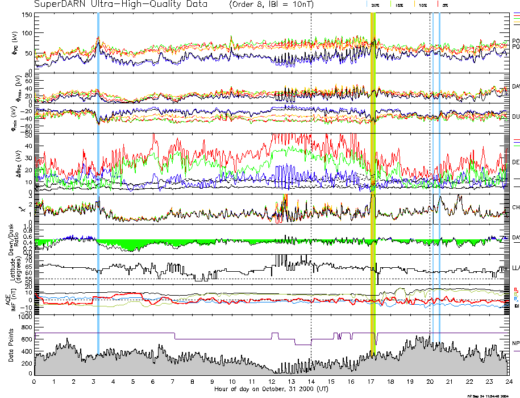
Task: Click the ΔΦPC (kV) axis label
Action: [19, 163]
